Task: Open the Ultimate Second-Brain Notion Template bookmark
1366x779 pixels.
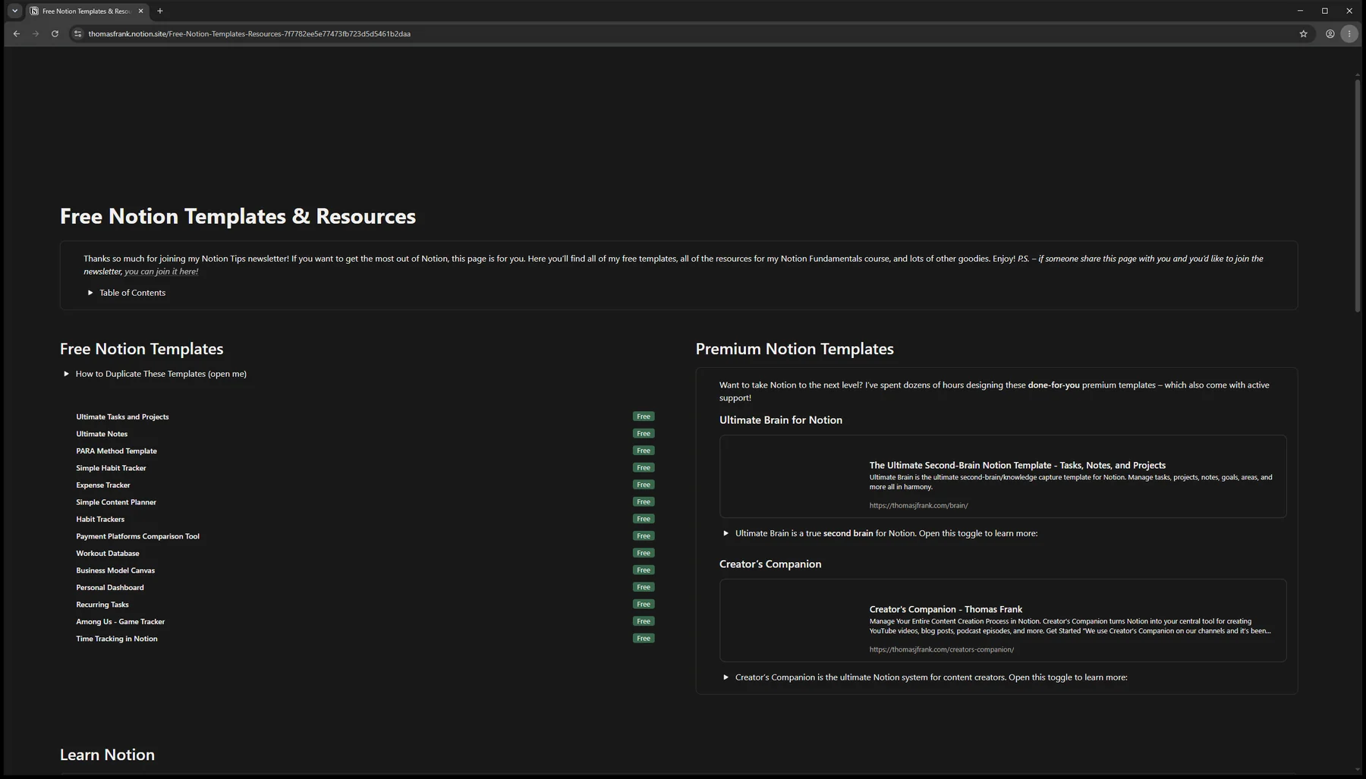Action: coord(1002,476)
